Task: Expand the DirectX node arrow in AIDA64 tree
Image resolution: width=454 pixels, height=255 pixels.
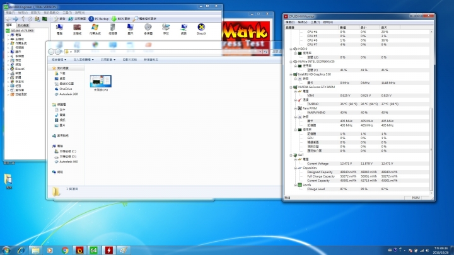Action: pos(8,69)
